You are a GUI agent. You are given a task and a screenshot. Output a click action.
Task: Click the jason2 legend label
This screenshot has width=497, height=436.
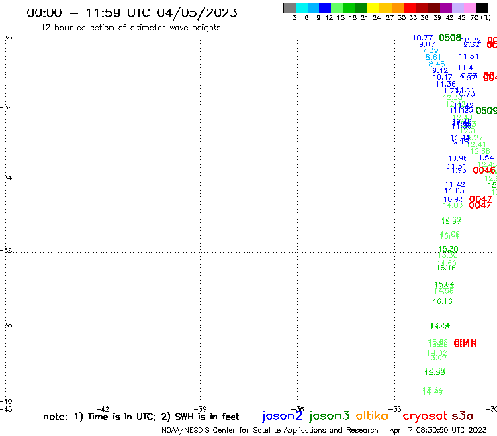pyautogui.click(x=282, y=416)
